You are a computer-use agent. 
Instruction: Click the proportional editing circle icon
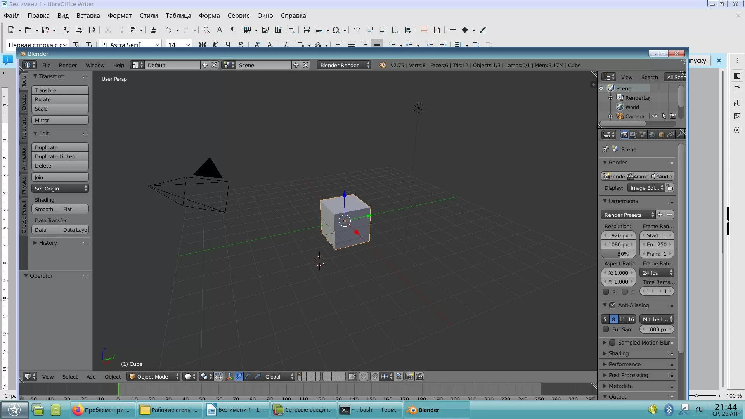coord(364,377)
